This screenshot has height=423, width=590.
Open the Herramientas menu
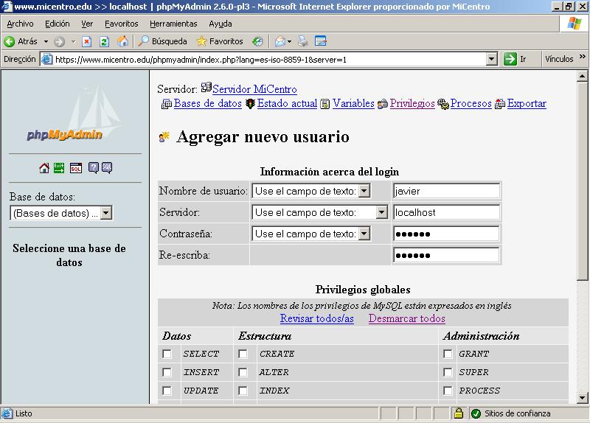click(x=173, y=24)
